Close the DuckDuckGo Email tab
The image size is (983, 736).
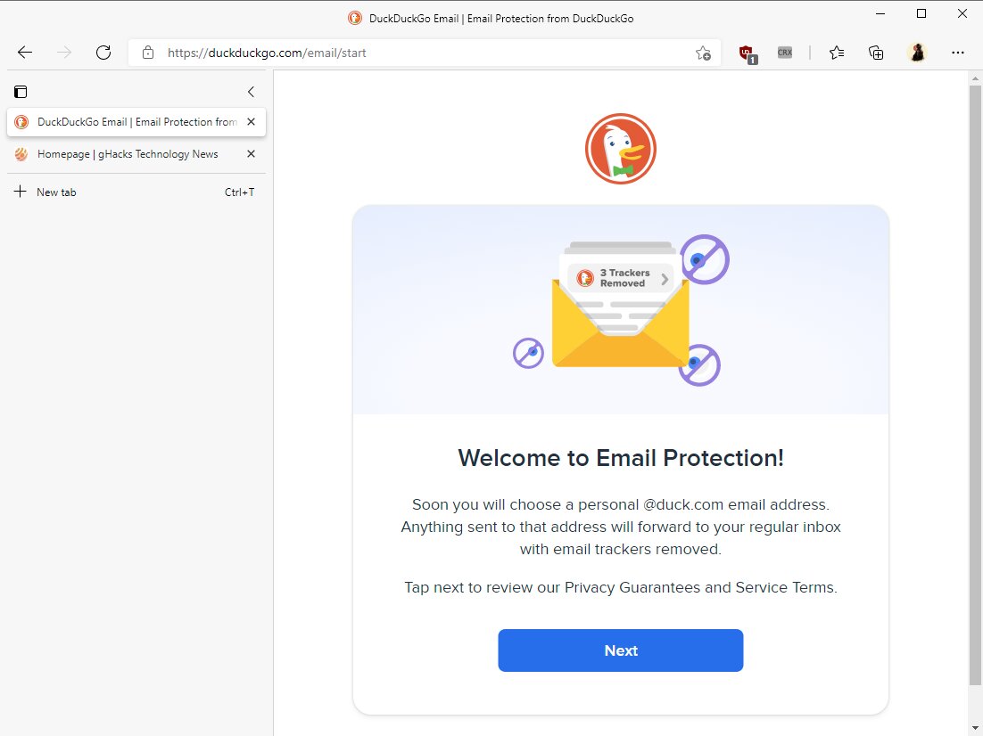click(251, 122)
